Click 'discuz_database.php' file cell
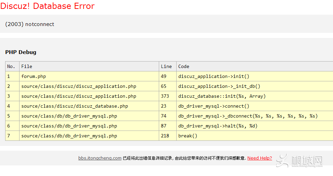 pos(89,106)
